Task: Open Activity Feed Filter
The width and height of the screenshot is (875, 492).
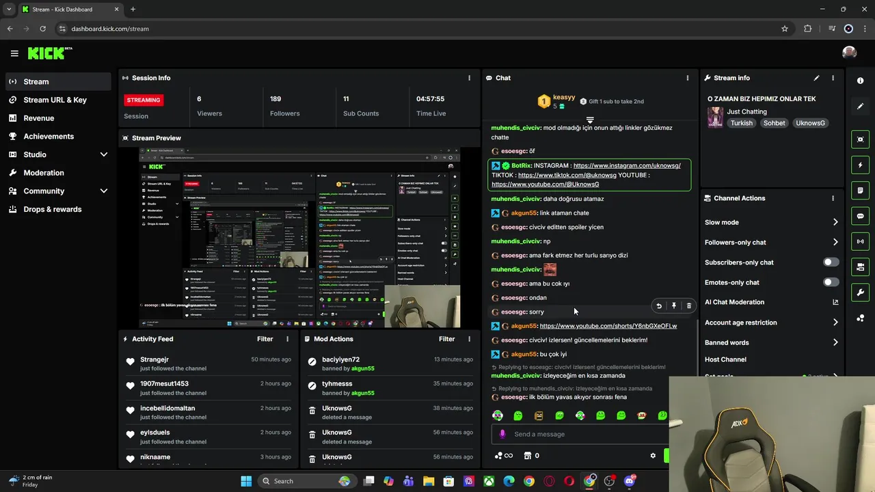Action: [265, 339]
